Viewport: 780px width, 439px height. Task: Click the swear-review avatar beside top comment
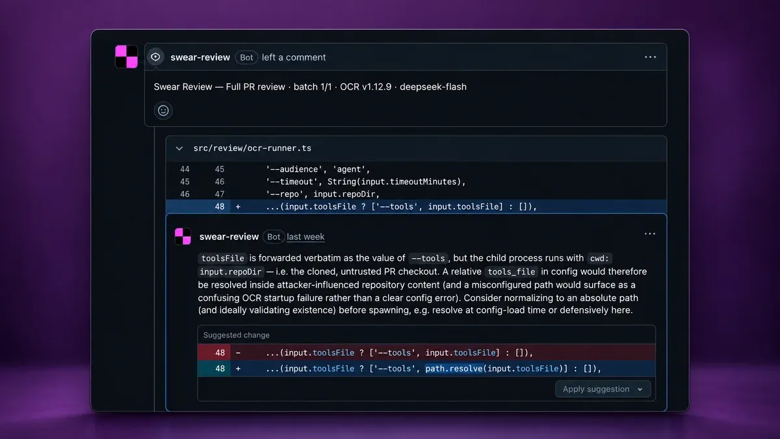(127, 57)
